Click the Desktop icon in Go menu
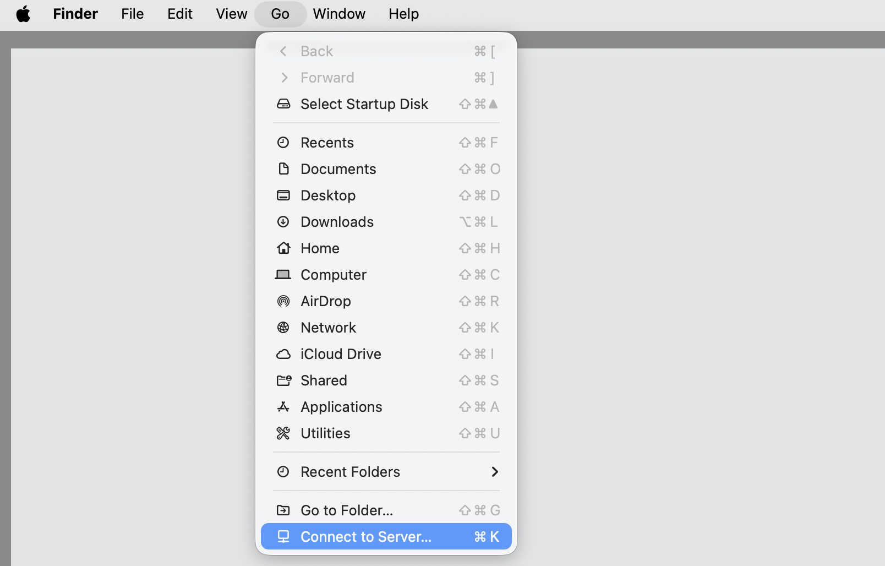 tap(283, 195)
